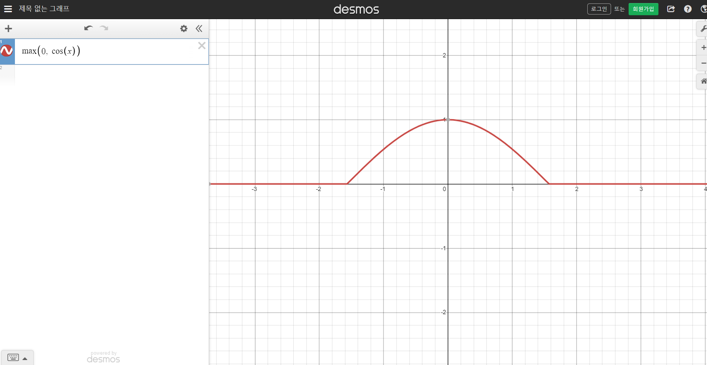This screenshot has width=707, height=365.
Task: Click the 로그인 login button
Action: (599, 9)
